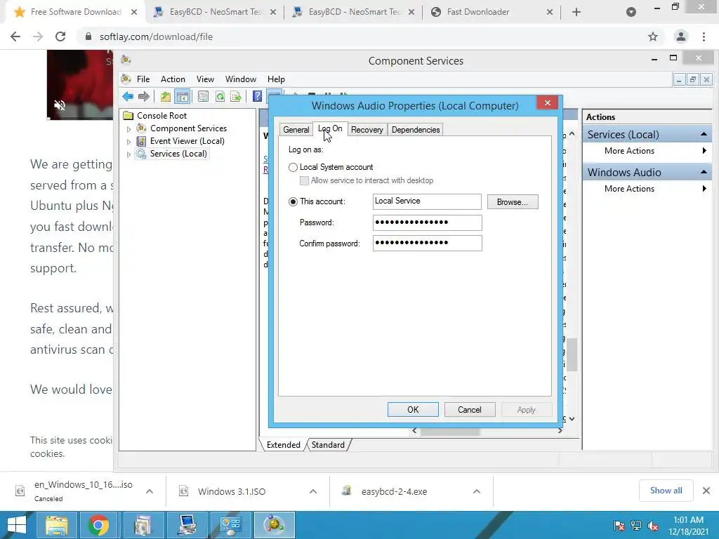This screenshot has height=539, width=719.
Task: Bookmark this page with the star icon
Action: (653, 36)
